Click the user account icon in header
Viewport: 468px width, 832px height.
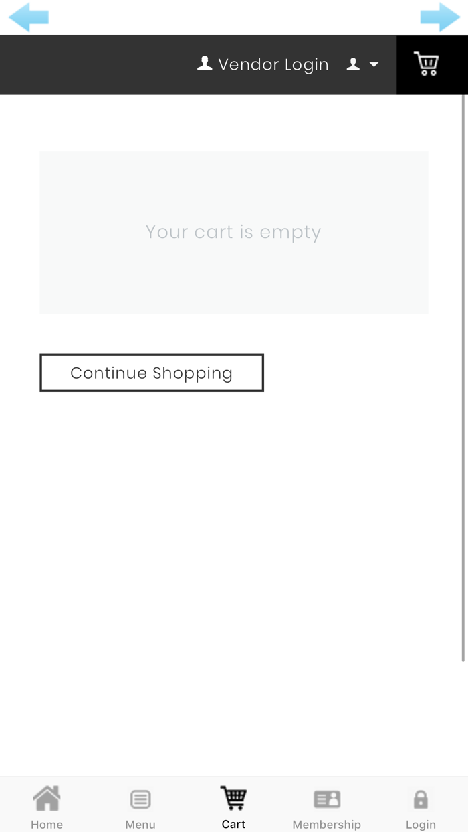click(x=353, y=64)
